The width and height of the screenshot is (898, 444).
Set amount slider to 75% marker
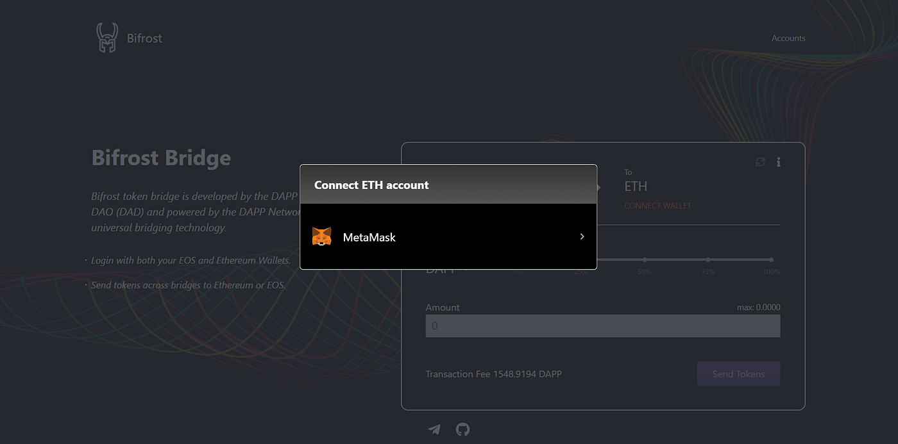coord(708,259)
